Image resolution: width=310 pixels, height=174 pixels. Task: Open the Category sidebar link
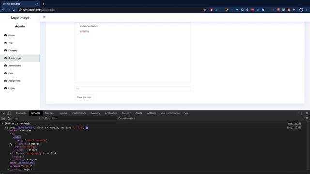(13, 50)
